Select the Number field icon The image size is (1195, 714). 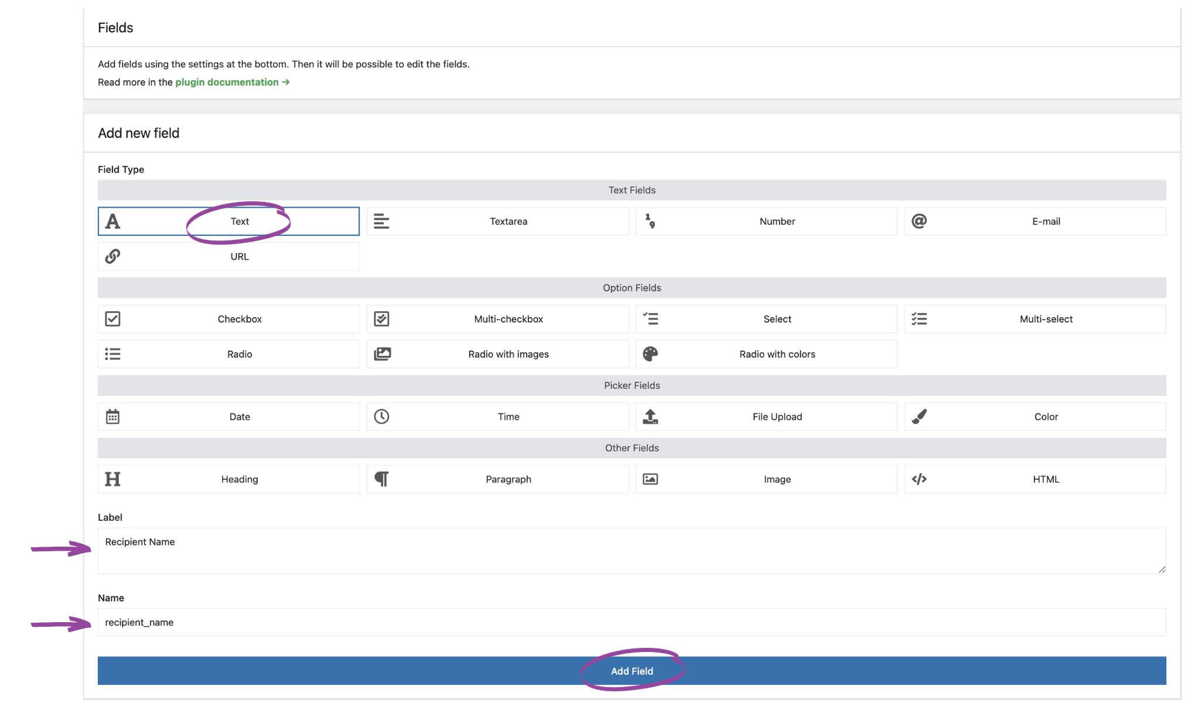click(650, 221)
